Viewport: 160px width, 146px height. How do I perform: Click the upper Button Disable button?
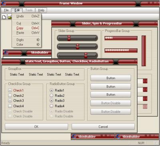click(111, 103)
